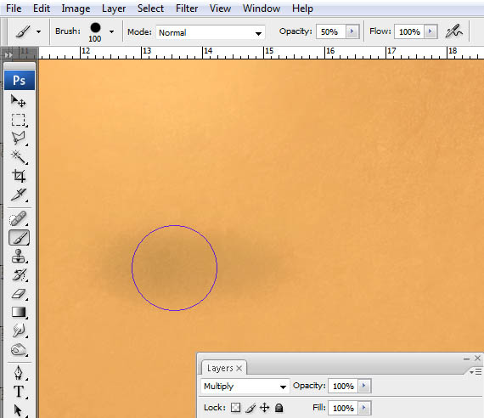Click the Flow percentage field

(409, 31)
